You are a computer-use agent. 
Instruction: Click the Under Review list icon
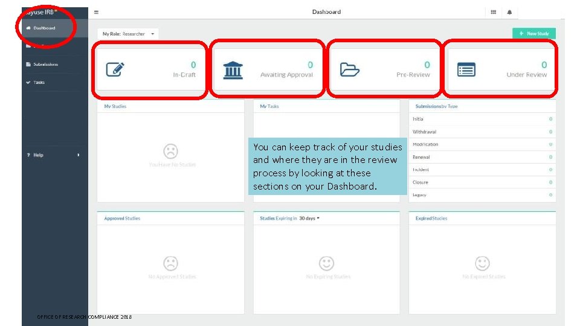(466, 69)
